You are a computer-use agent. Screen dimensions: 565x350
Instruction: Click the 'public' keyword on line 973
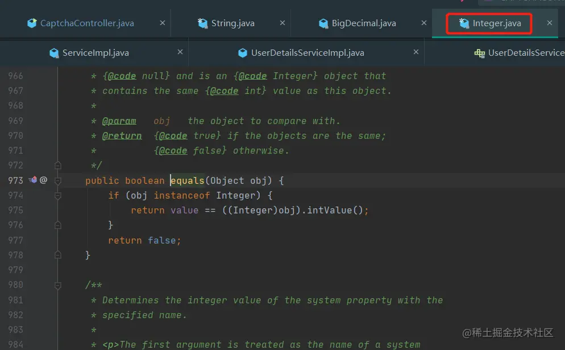tap(102, 180)
